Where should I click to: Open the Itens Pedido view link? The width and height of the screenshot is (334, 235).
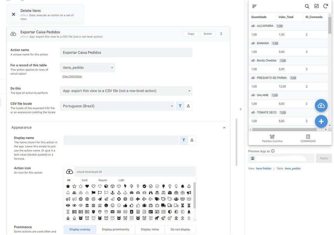(263, 168)
